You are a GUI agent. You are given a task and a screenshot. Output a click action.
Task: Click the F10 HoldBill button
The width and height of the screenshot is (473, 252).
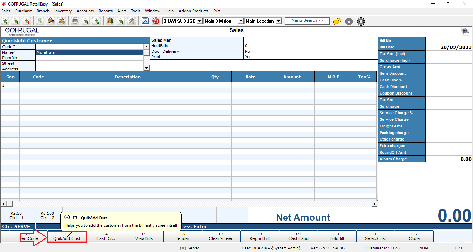tap(337, 236)
